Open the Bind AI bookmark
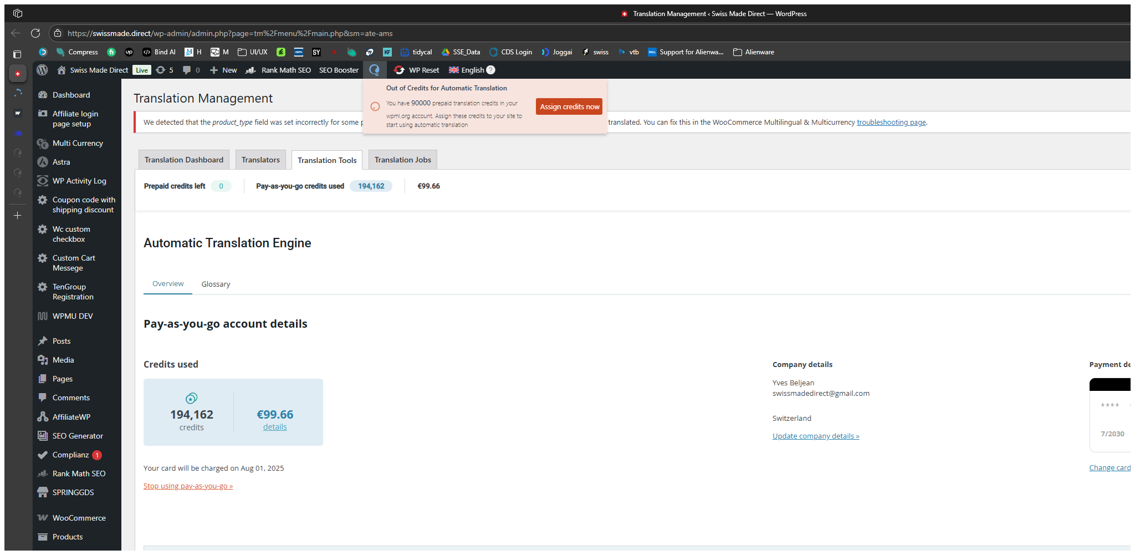Image resolution: width=1135 pixels, height=555 pixels. click(159, 52)
